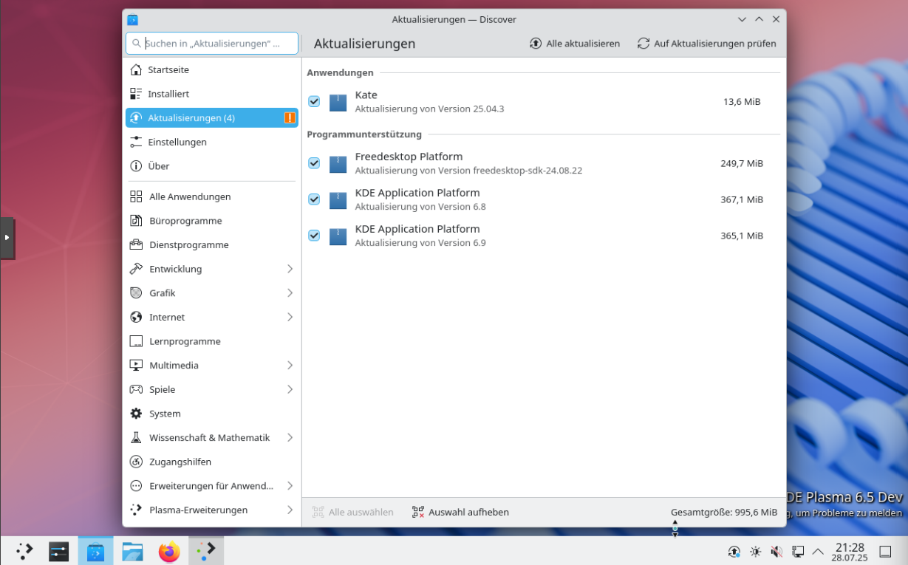Click the Installiert list icon in sidebar
Screen dimensions: 908x565
click(x=136, y=94)
